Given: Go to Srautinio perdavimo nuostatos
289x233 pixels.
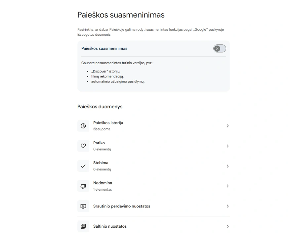Looking at the screenshot, I should click(x=154, y=206).
